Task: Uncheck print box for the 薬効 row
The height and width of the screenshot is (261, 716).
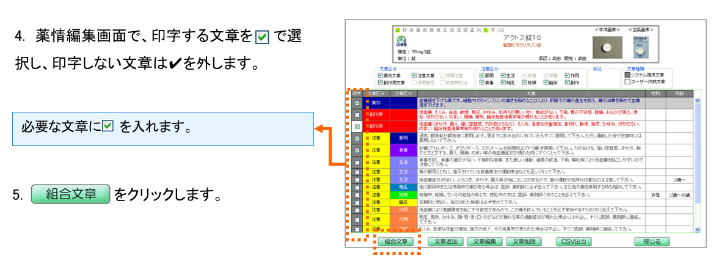Action: pos(356,103)
